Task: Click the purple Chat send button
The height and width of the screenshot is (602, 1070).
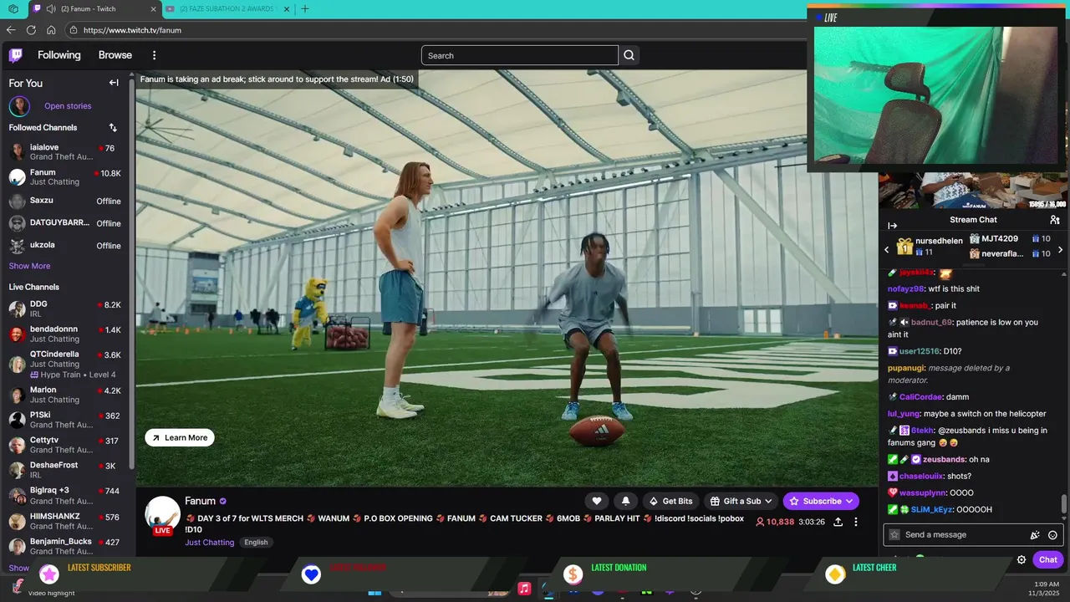Action: point(1048,559)
